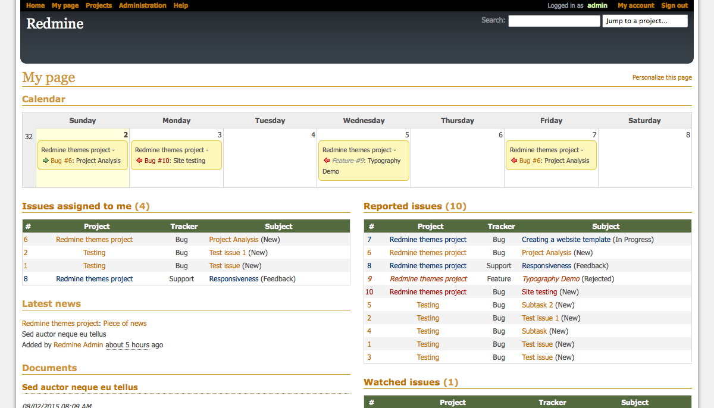The image size is (714, 408).
Task: Click the Search label link
Action: pos(493,20)
